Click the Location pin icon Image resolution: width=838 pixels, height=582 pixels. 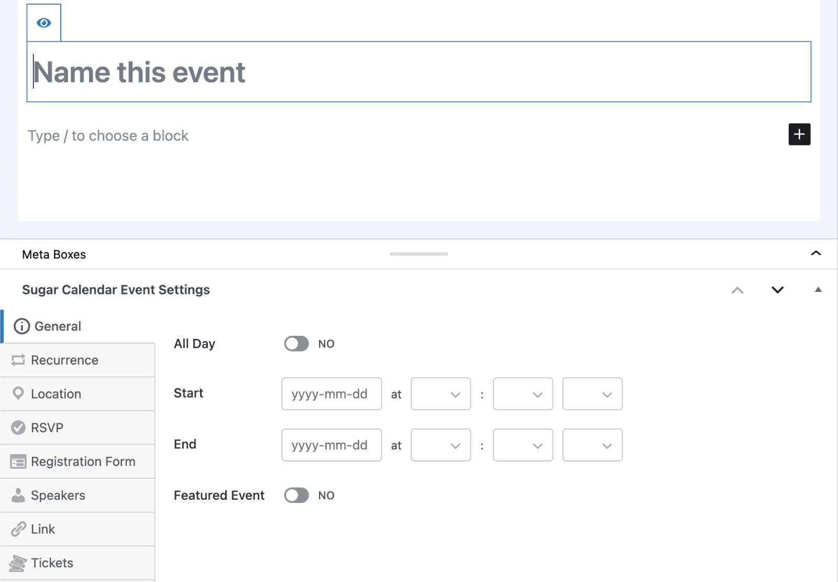coord(18,393)
